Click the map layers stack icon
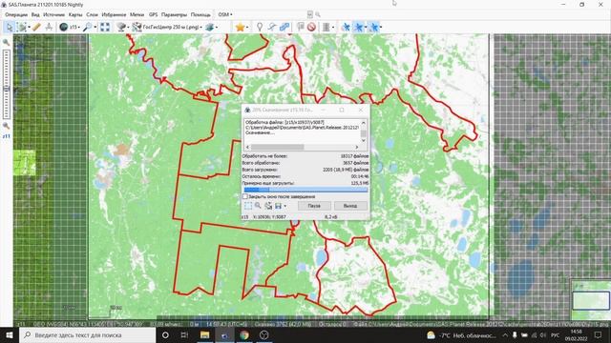The image size is (611, 343). coord(210,27)
